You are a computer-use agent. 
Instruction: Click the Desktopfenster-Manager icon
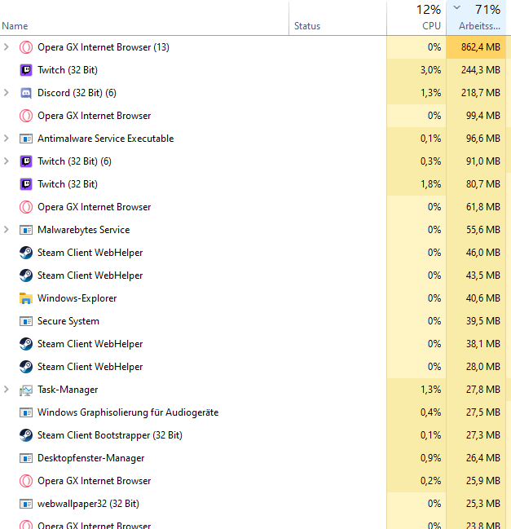pos(26,458)
